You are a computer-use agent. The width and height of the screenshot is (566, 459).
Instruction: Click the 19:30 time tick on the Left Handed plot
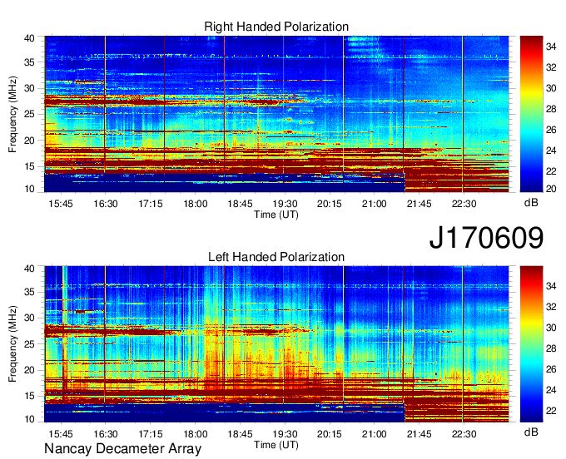coord(285,434)
